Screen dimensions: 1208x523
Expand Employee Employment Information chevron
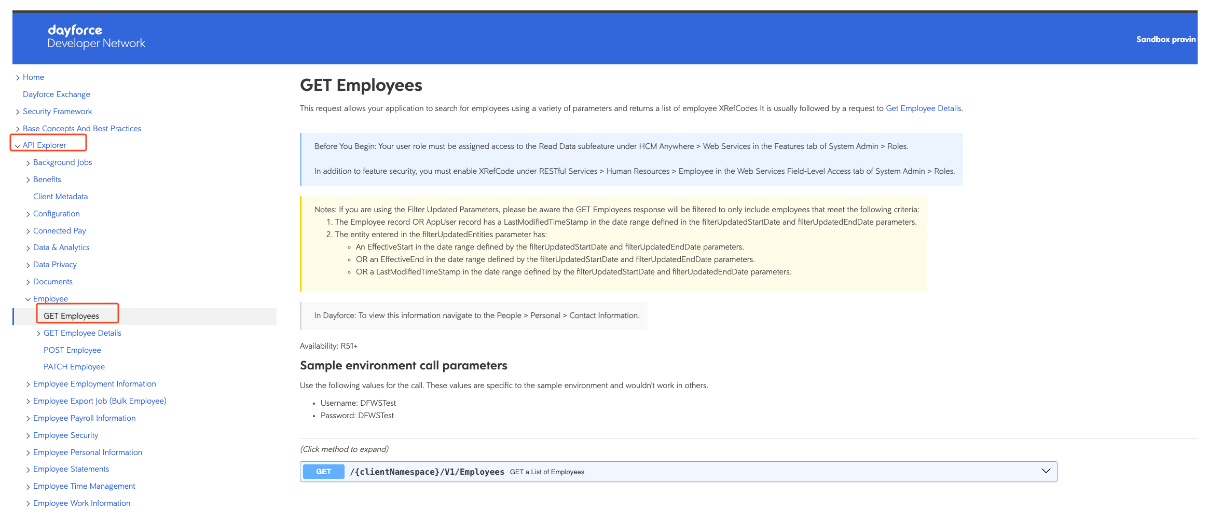tap(28, 384)
